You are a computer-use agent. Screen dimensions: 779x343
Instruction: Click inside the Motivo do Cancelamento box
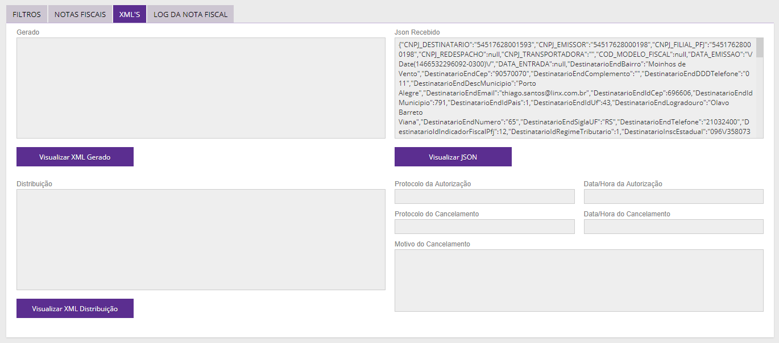[x=579, y=281]
